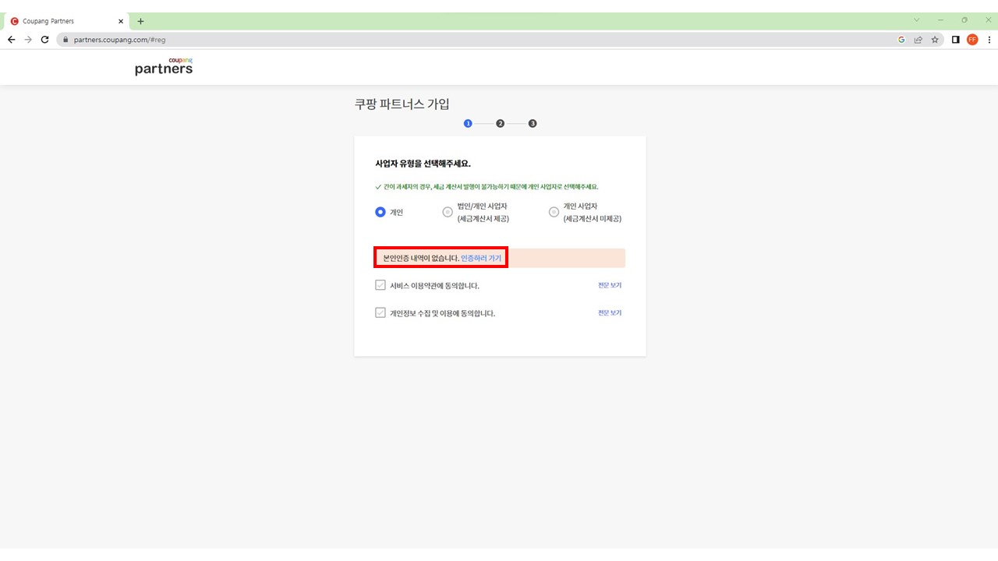Bookmark this page with star

pyautogui.click(x=935, y=40)
